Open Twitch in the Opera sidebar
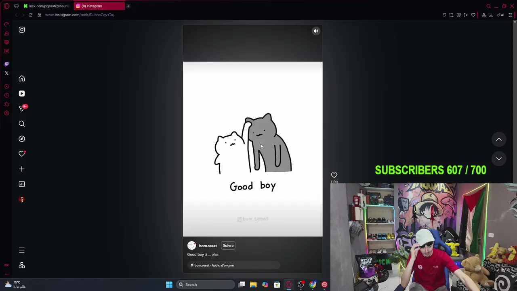This screenshot has width=517, height=291. (6, 64)
